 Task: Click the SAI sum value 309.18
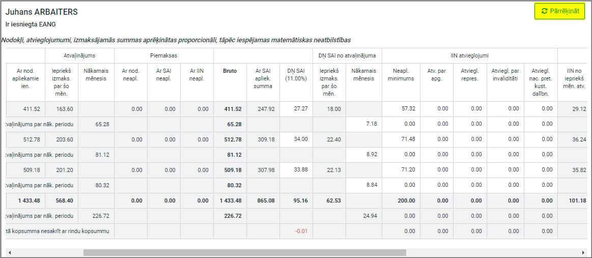coord(266,139)
